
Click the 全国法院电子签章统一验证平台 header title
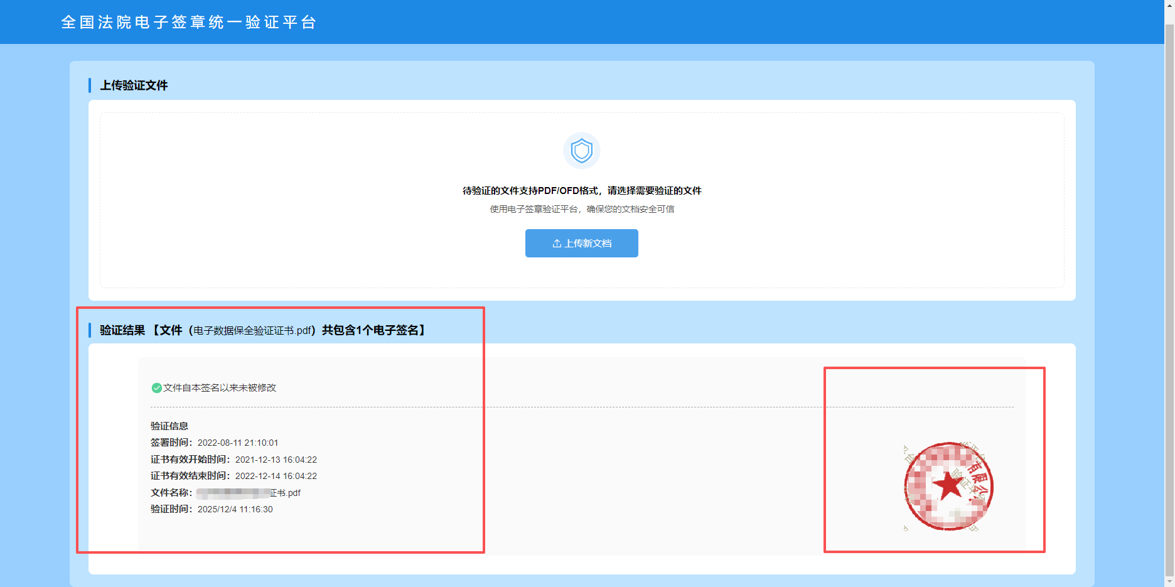[x=189, y=22]
